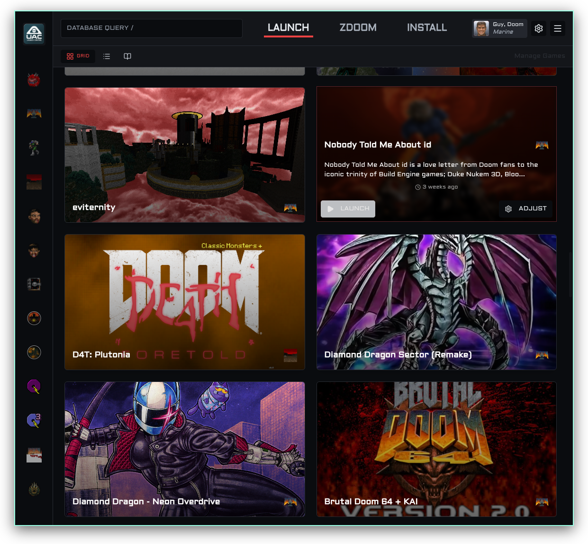Click ADJUST on Nobody Told Me card

coord(525,209)
